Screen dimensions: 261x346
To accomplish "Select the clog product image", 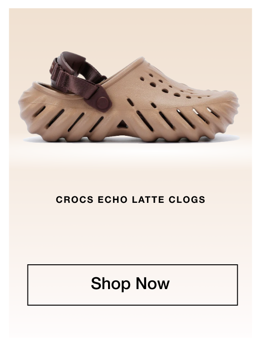I will 129,97.
